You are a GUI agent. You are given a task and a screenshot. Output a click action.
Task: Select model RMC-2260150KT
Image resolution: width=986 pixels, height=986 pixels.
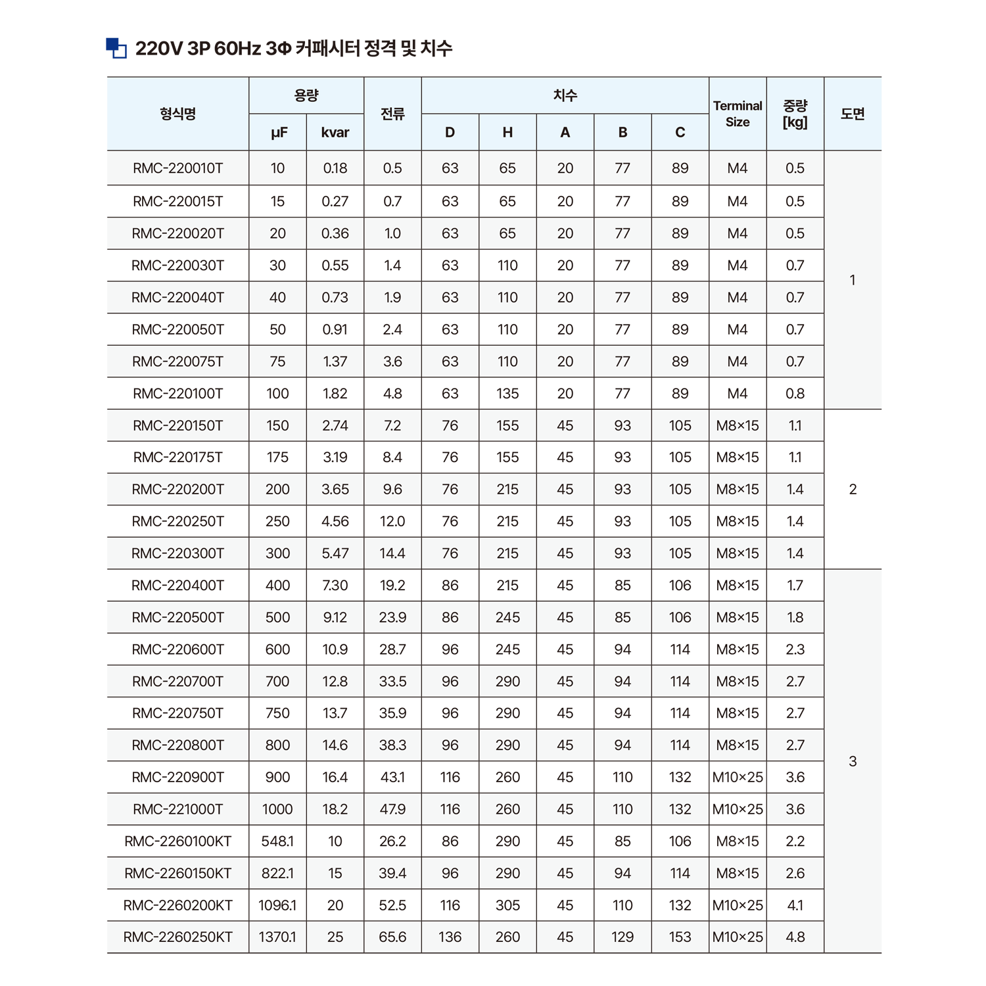pyautogui.click(x=178, y=873)
